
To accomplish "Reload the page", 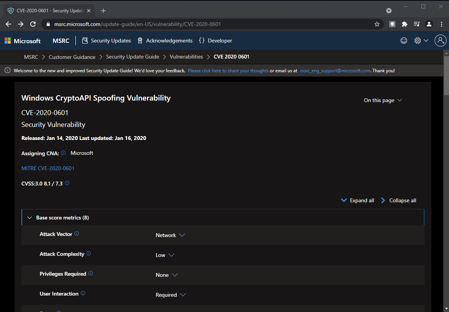I will pyautogui.click(x=33, y=24).
